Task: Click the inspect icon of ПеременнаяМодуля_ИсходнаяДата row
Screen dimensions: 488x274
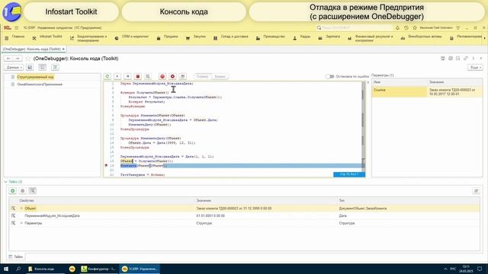Action: click(13, 215)
